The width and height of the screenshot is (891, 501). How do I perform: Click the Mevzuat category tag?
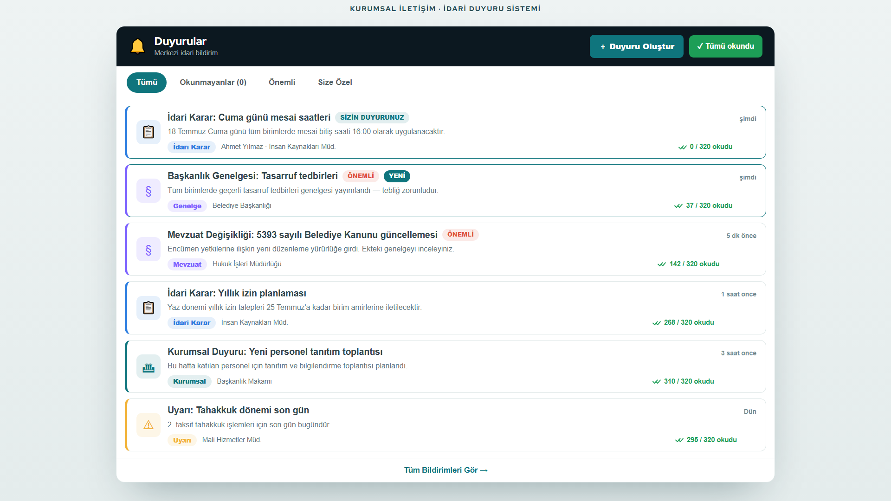[187, 264]
